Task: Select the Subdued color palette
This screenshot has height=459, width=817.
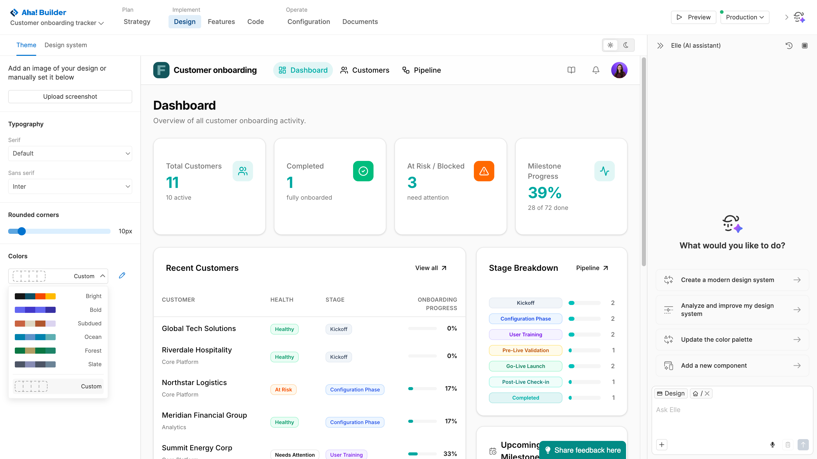Action: pyautogui.click(x=58, y=323)
